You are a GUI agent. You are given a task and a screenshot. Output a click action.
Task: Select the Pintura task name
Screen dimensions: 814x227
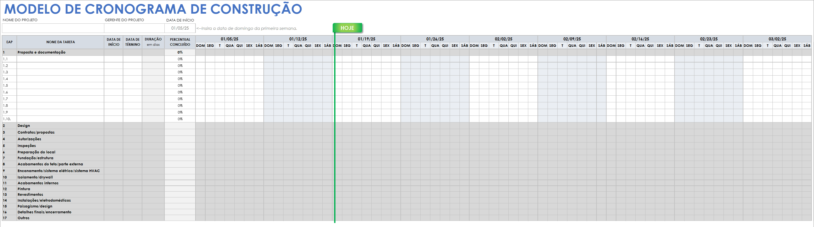click(x=24, y=189)
